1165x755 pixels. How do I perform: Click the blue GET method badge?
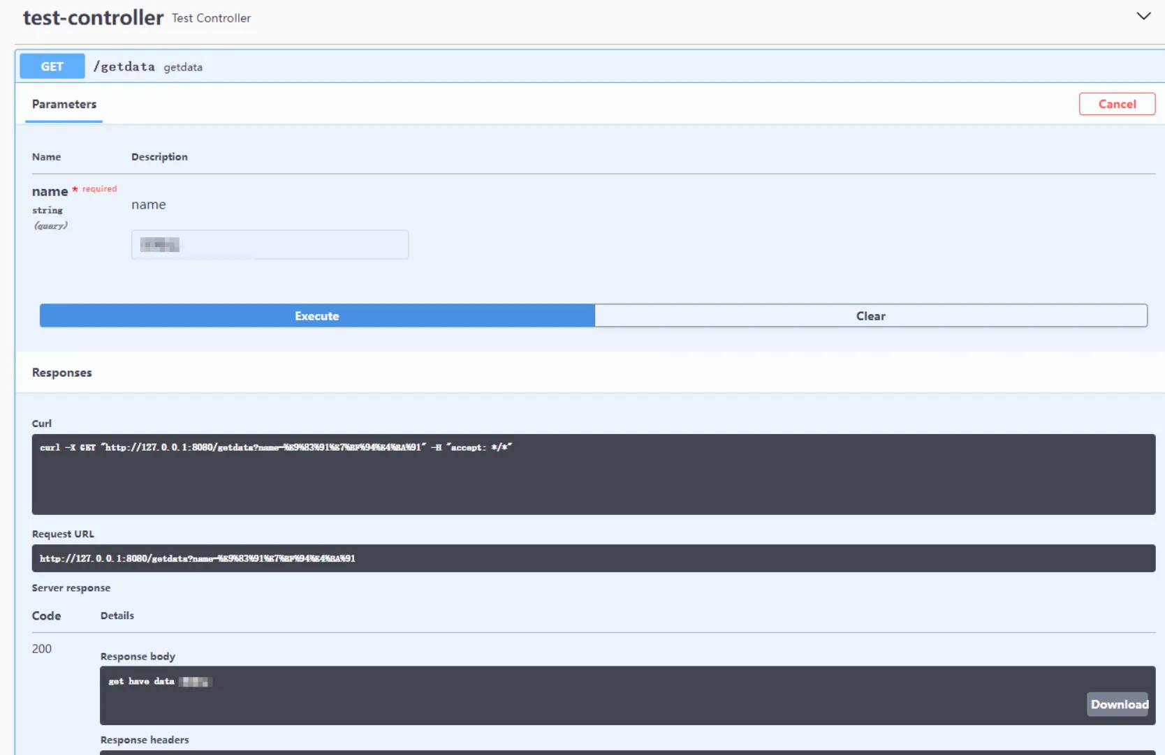[52, 66]
